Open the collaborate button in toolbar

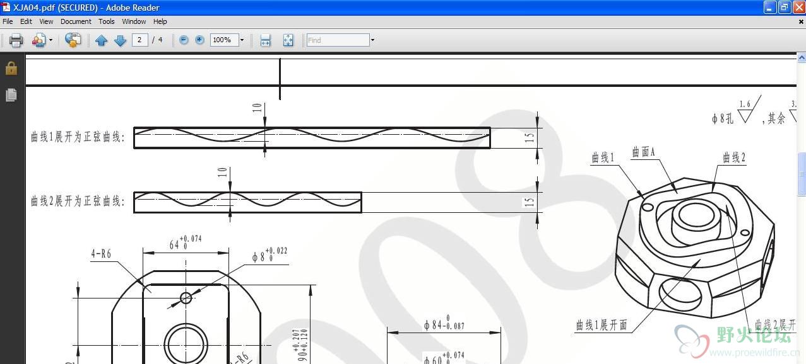pos(39,40)
